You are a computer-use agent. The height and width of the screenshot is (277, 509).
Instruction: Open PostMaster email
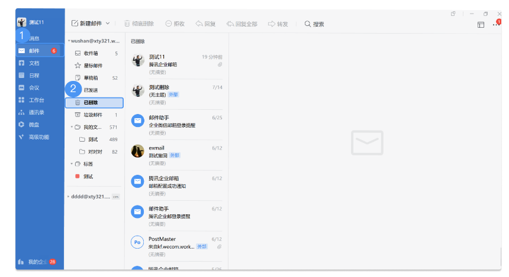[x=176, y=246]
